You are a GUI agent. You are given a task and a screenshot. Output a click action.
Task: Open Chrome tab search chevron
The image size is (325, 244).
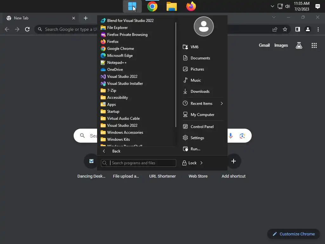[274, 17]
